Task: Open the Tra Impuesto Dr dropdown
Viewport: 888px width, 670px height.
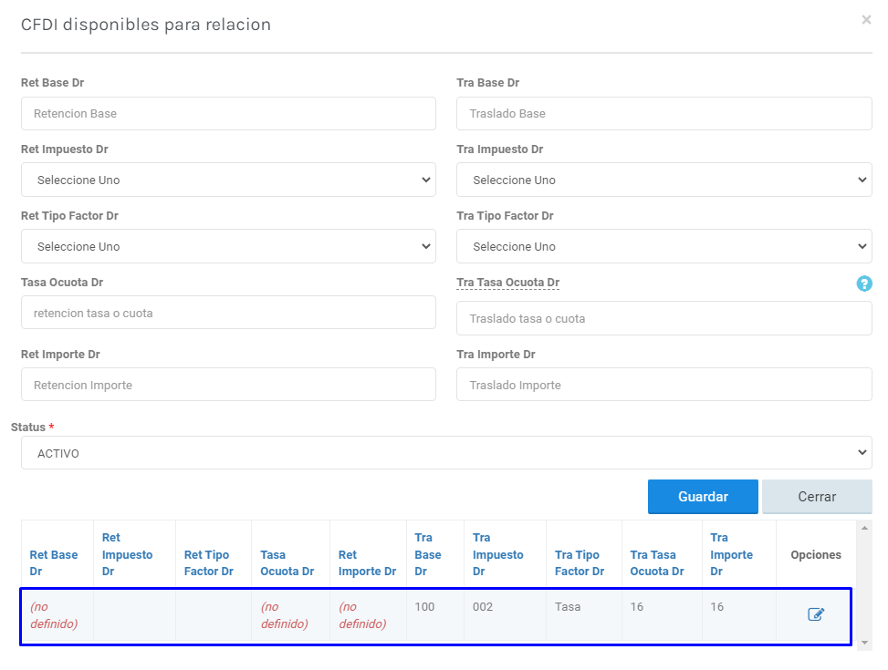Action: (663, 180)
